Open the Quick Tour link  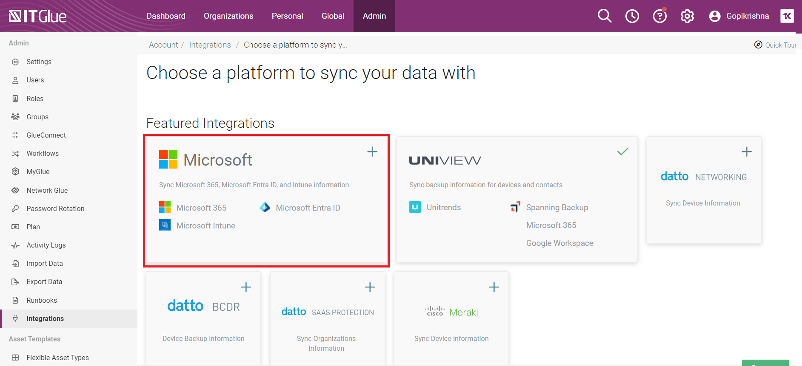(780, 45)
